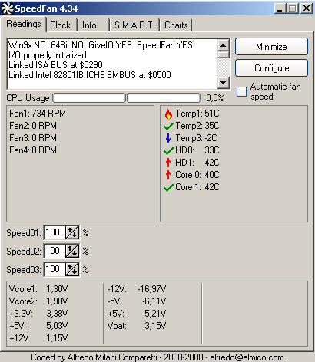
Task: Click the Speed02 up/down spinner arrows
Action: [x=72, y=251]
